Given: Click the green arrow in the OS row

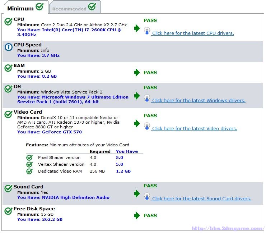Looking at the screenshot, I should tap(137, 96).
